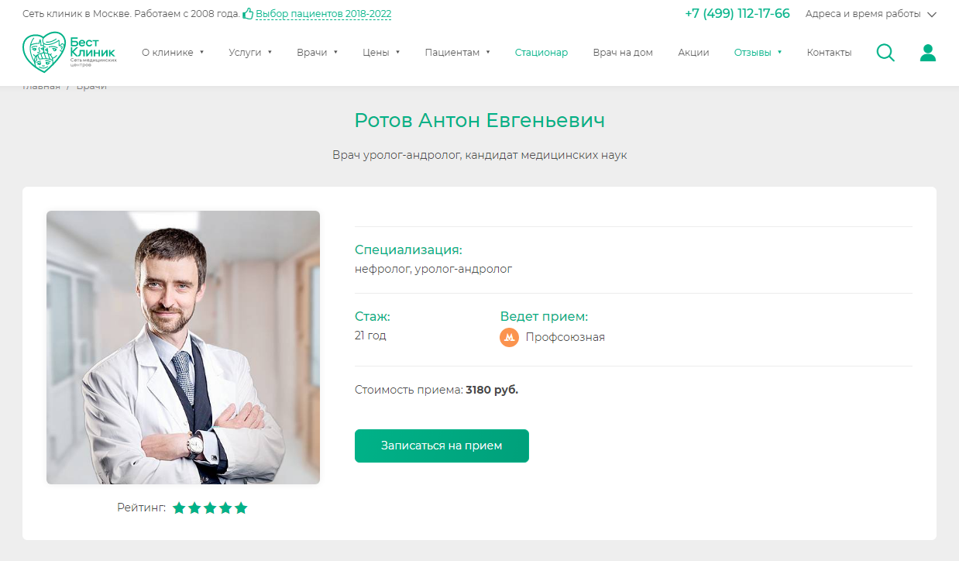Click the fifth rating star
This screenshot has height=561, width=959.
point(241,508)
